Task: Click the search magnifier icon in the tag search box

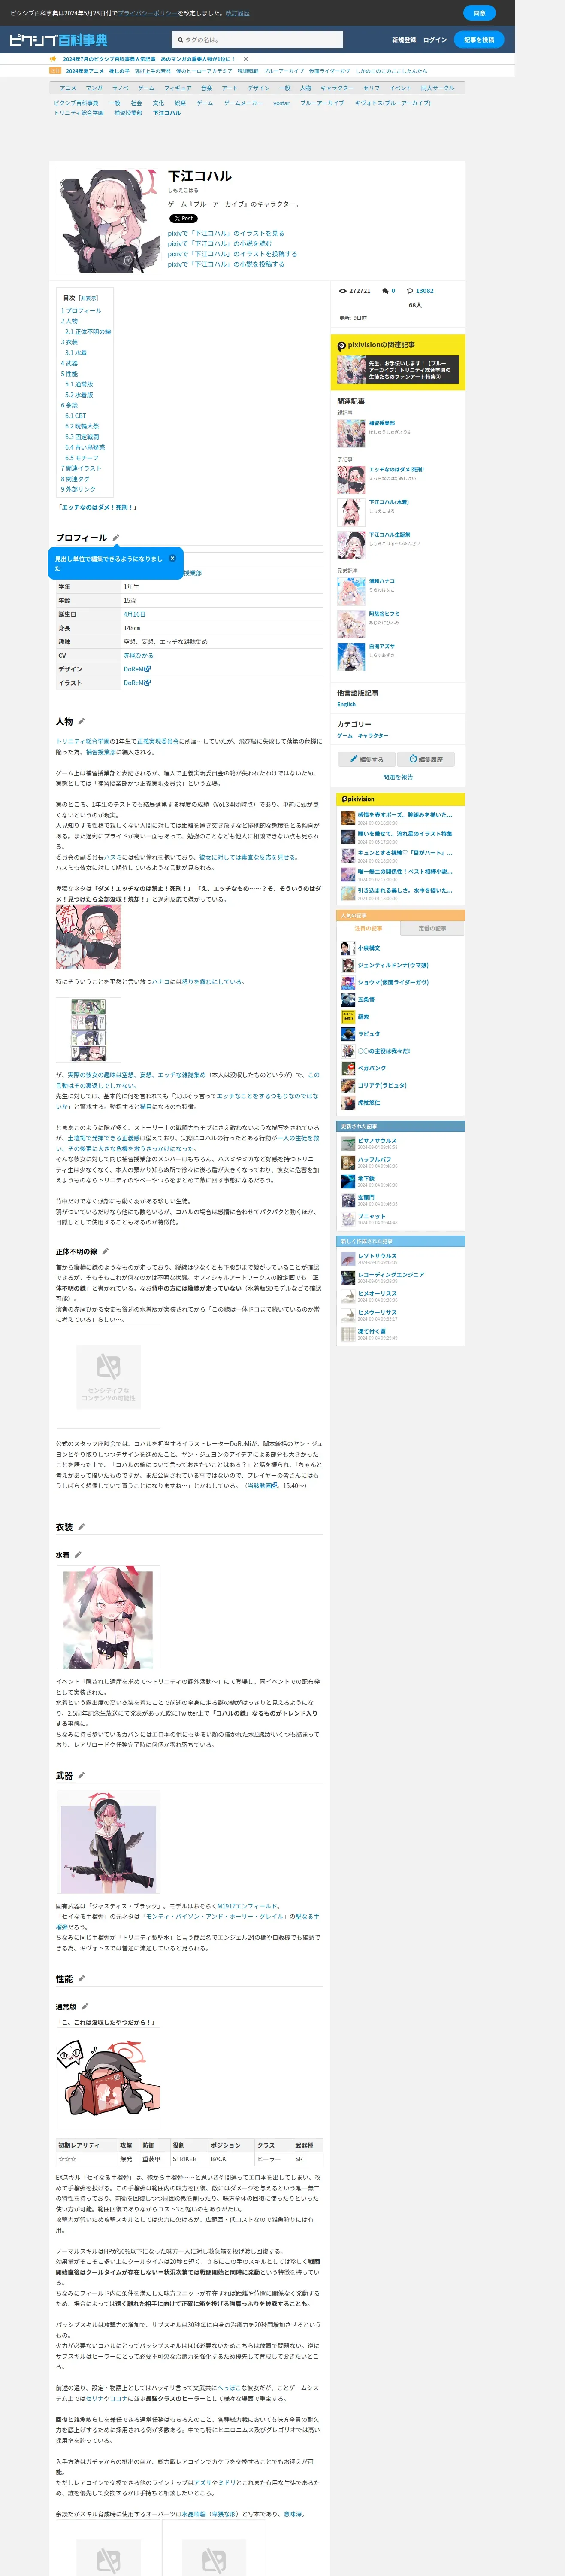Action: point(180,40)
